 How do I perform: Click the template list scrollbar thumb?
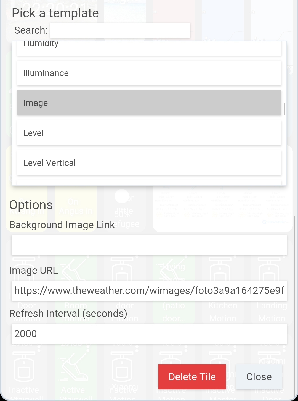pyautogui.click(x=284, y=109)
